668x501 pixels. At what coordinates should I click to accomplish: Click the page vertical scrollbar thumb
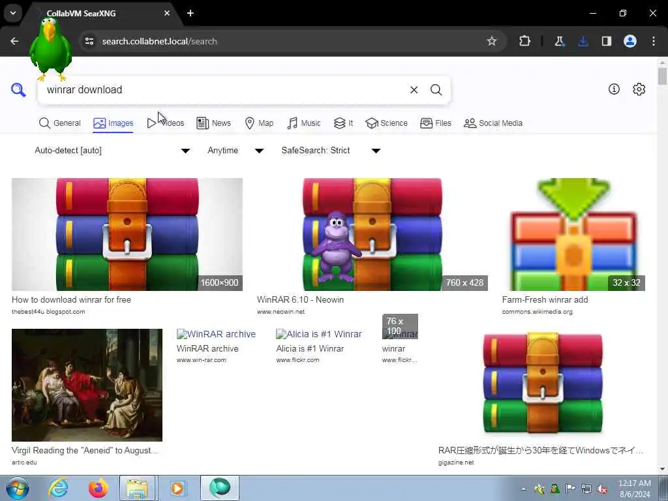(662, 76)
